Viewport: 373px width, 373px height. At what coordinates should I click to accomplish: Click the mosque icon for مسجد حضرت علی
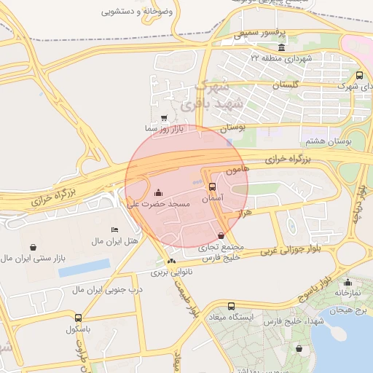158,193
